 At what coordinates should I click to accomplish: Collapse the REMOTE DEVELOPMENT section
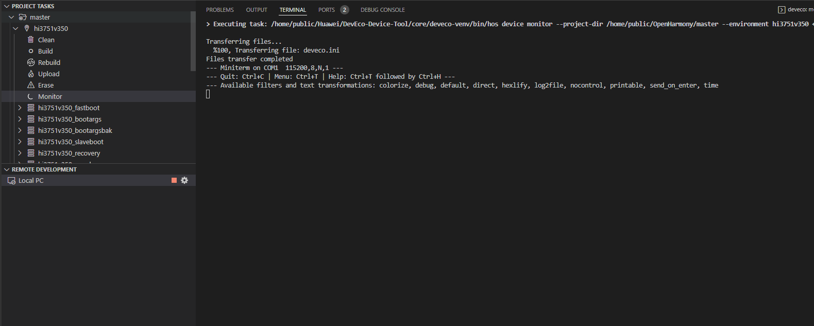click(7, 169)
